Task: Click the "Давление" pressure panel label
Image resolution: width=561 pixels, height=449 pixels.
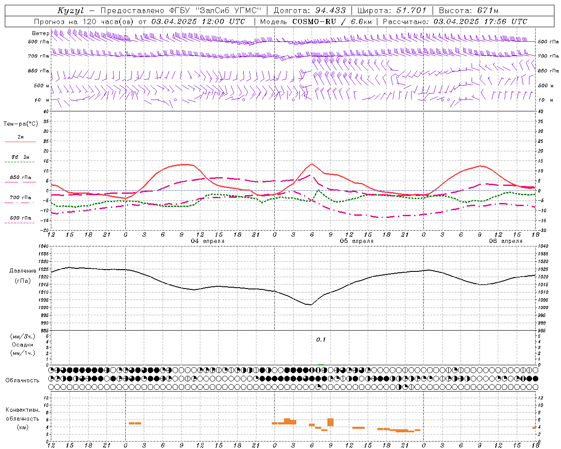Action: tap(23, 271)
